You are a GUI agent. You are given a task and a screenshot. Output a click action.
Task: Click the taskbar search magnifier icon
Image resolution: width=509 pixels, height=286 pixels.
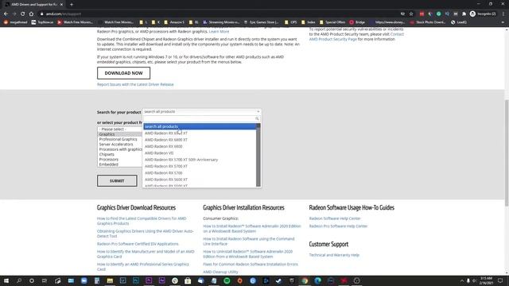tap(19, 280)
